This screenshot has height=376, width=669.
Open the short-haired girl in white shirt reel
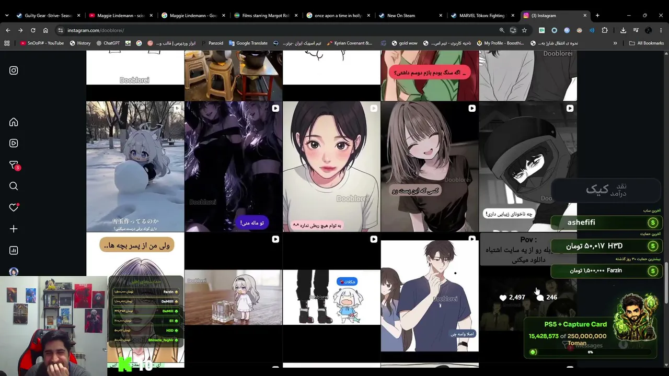click(x=331, y=167)
